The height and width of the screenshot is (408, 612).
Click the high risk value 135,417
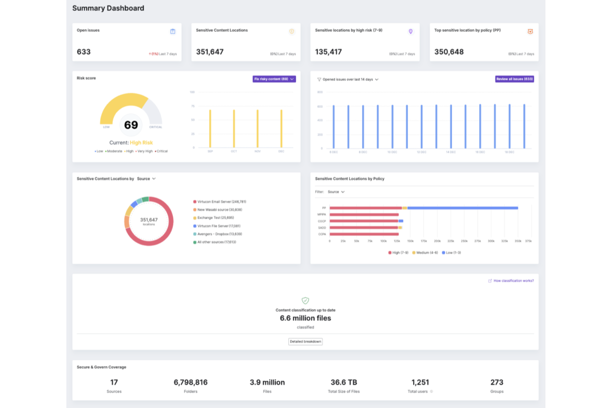[x=328, y=52]
